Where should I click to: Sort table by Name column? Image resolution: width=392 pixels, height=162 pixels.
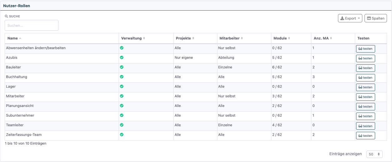(62, 38)
